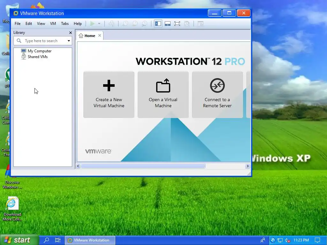327x245 pixels.
Task: Click the VMware icon in title bar
Action: [x=16, y=13]
